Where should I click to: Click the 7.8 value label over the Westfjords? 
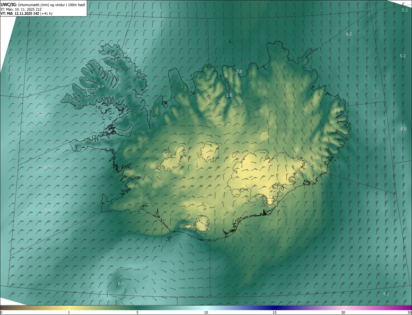point(127,51)
